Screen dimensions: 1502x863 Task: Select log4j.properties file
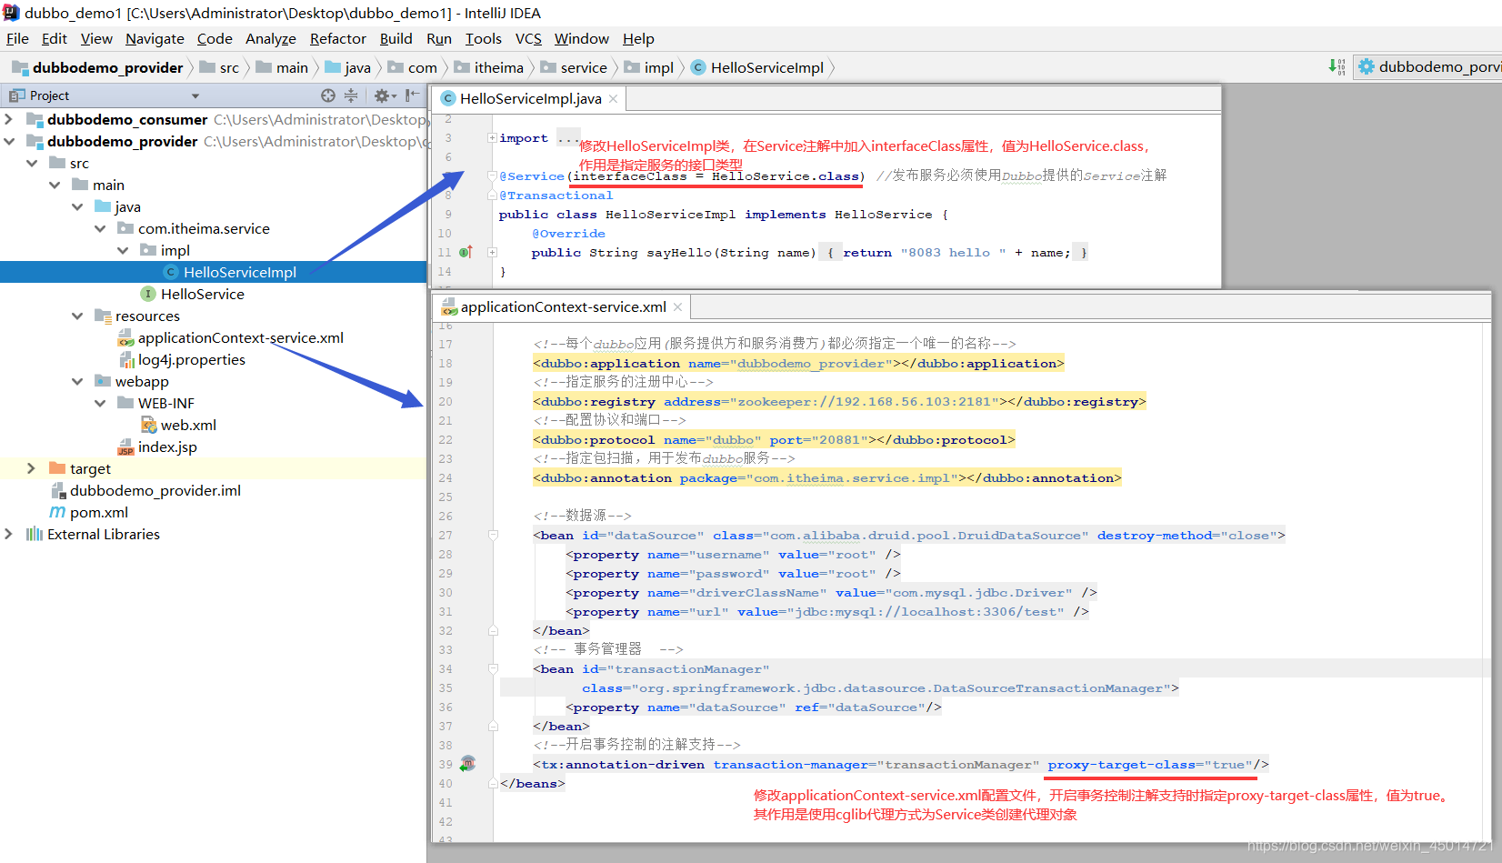(x=191, y=359)
